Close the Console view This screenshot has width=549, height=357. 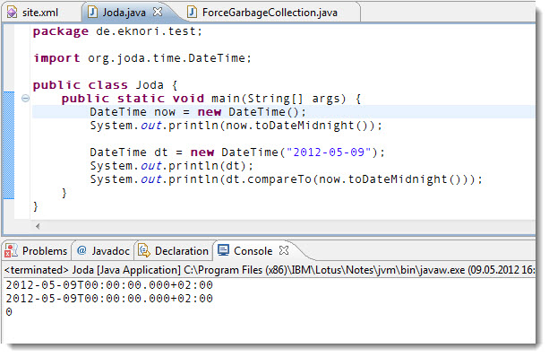coord(284,251)
